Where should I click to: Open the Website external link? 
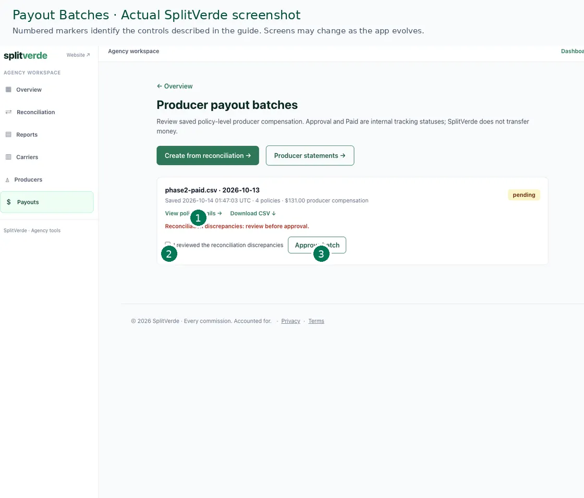coord(78,55)
